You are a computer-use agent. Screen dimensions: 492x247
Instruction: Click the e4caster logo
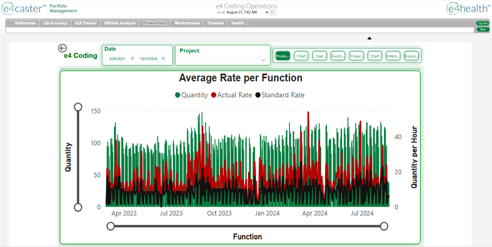coord(24,8)
